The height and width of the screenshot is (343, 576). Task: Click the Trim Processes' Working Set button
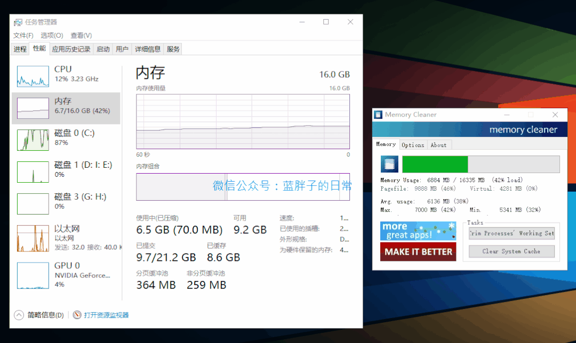[x=511, y=233]
